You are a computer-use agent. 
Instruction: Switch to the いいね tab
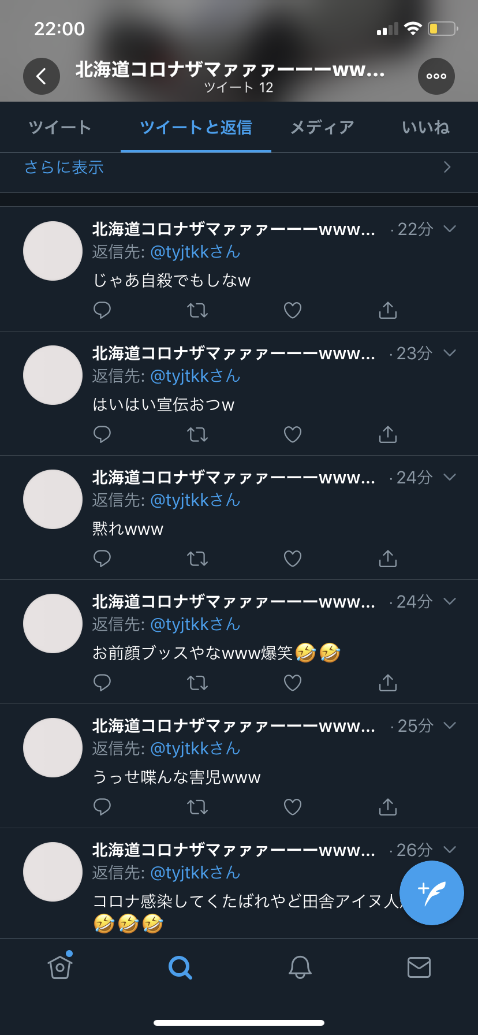pos(425,127)
